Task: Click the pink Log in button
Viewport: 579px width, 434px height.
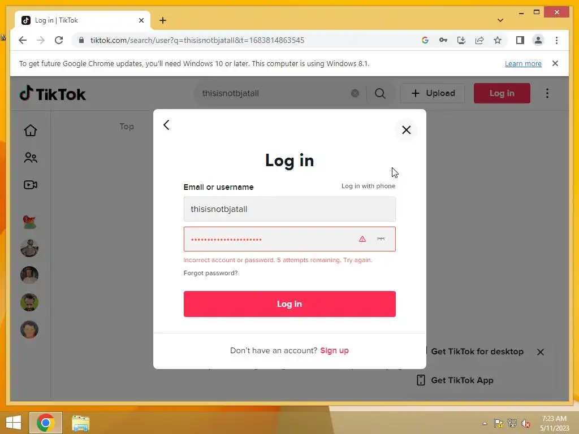Action: coord(289,304)
